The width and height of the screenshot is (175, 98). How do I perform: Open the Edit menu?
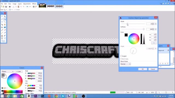coord(5,4)
